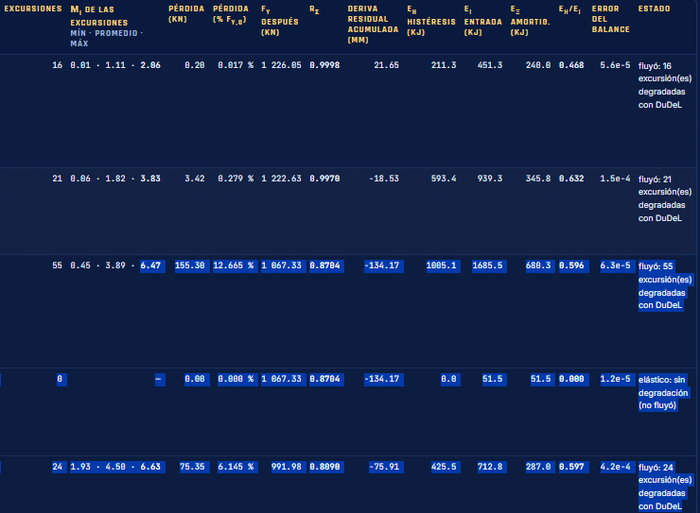Click the ERROR DEL BALANCE header
The width and height of the screenshot is (700, 513).
click(610, 19)
